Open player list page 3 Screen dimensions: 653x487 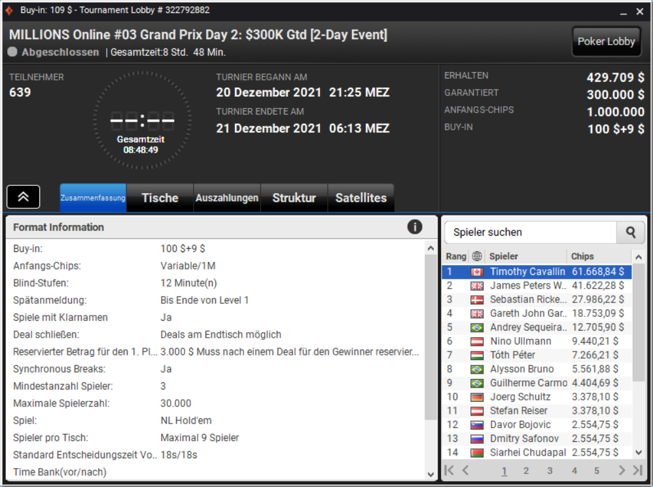(x=550, y=471)
